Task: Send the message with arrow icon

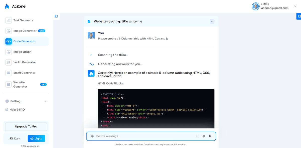Action: point(210,136)
